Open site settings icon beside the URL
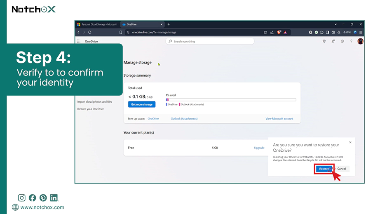 click(128, 32)
